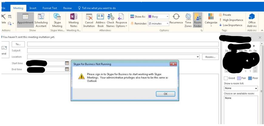Screen dimensions: 264x126
Task: Show Time Zones
Action: 188,20
